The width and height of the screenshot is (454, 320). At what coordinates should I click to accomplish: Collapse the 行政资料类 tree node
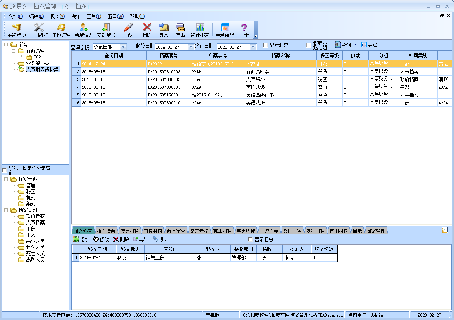pos(13,51)
